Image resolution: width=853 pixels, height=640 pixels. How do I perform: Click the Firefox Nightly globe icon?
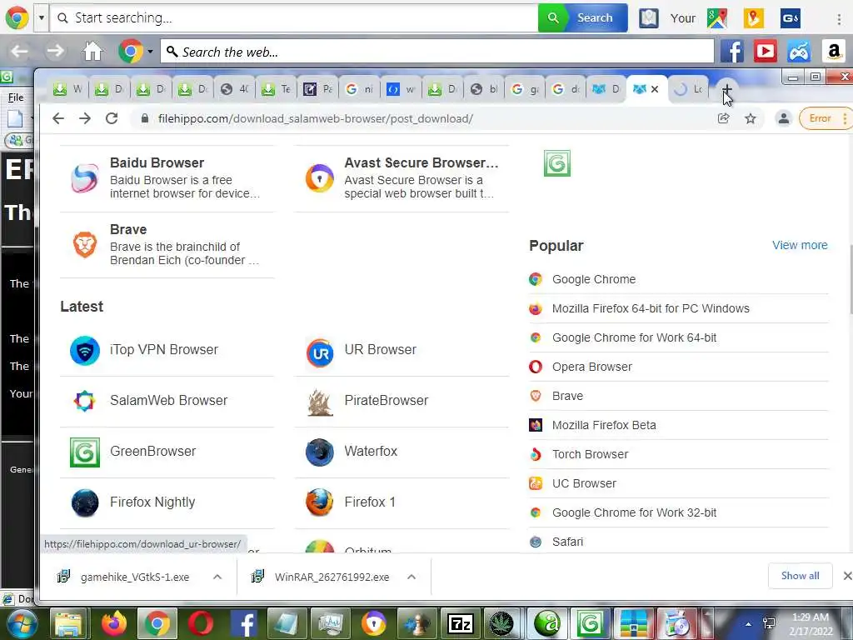coord(85,502)
